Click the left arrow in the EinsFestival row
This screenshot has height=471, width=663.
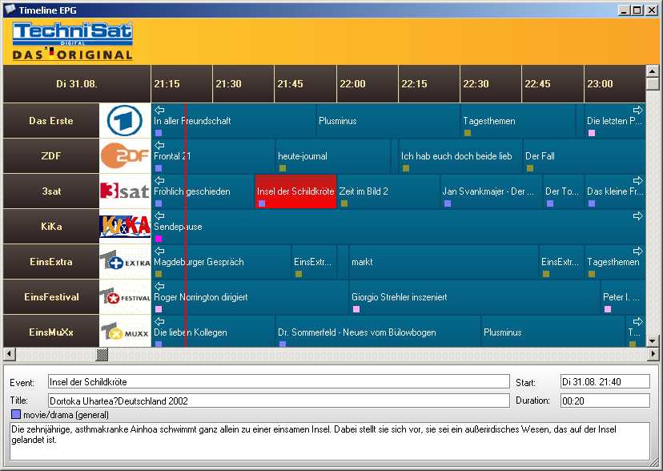[159, 286]
